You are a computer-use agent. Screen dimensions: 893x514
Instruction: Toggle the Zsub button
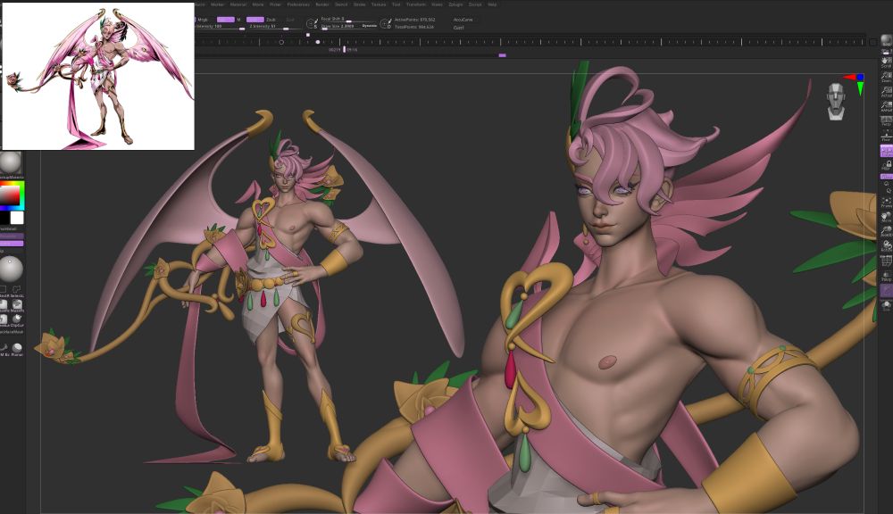(271, 20)
